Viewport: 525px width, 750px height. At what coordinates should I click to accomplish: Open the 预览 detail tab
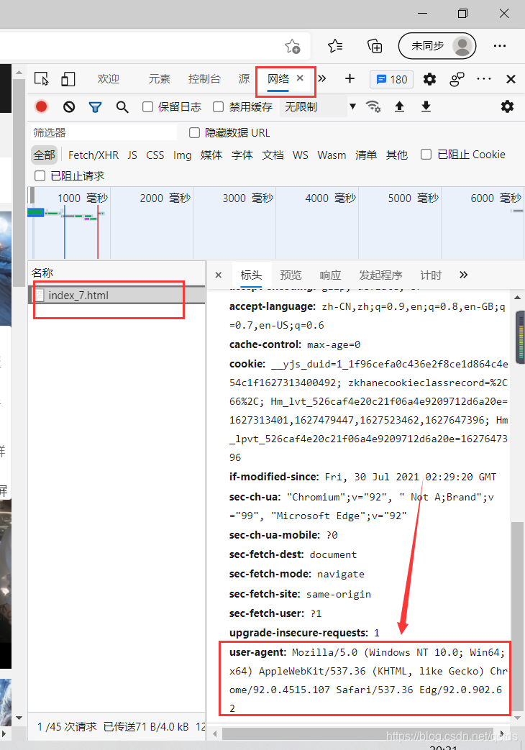click(291, 275)
